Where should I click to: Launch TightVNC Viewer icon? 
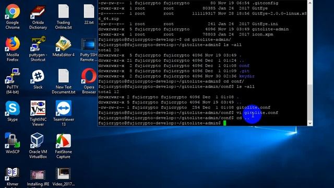[38, 114]
